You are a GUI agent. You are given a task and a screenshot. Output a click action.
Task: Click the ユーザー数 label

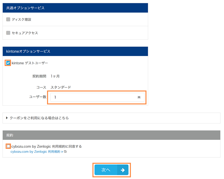click(38, 97)
